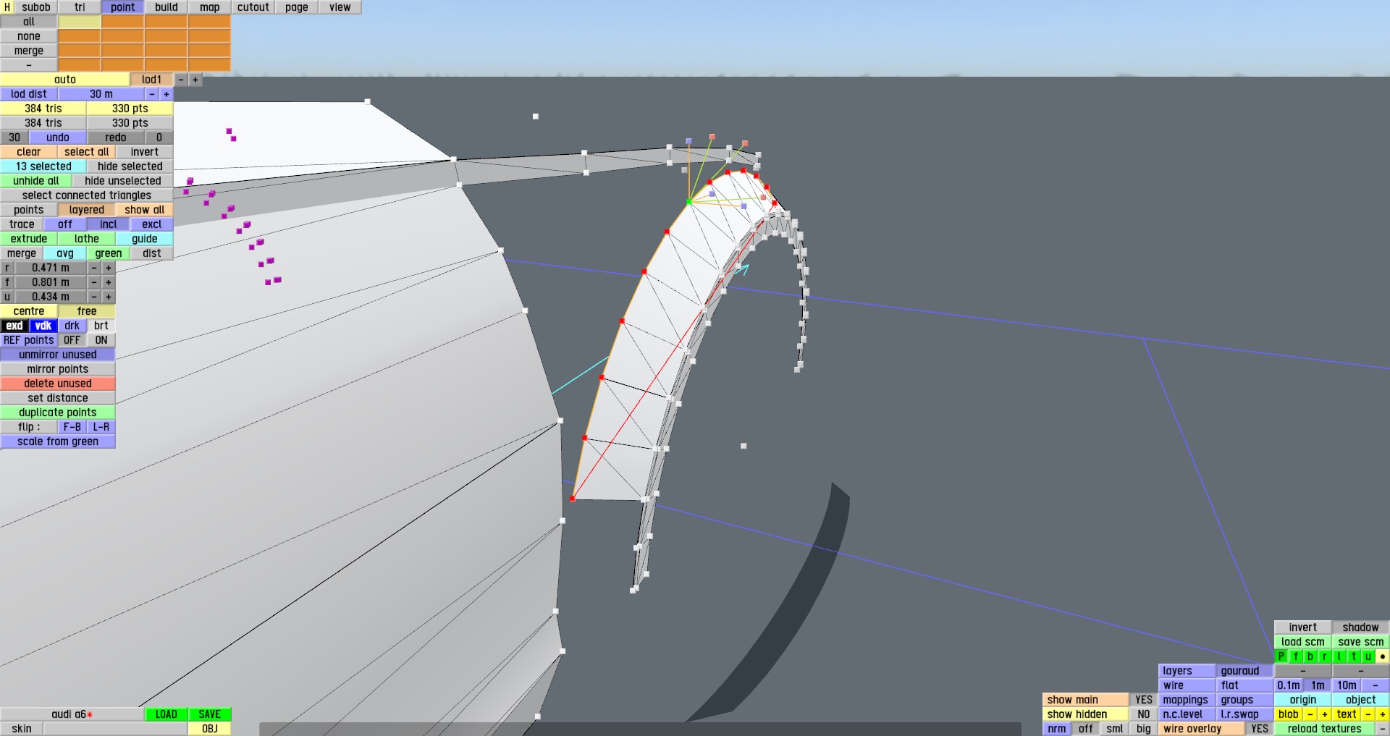
Task: Click the P view button
Action: point(1281,656)
